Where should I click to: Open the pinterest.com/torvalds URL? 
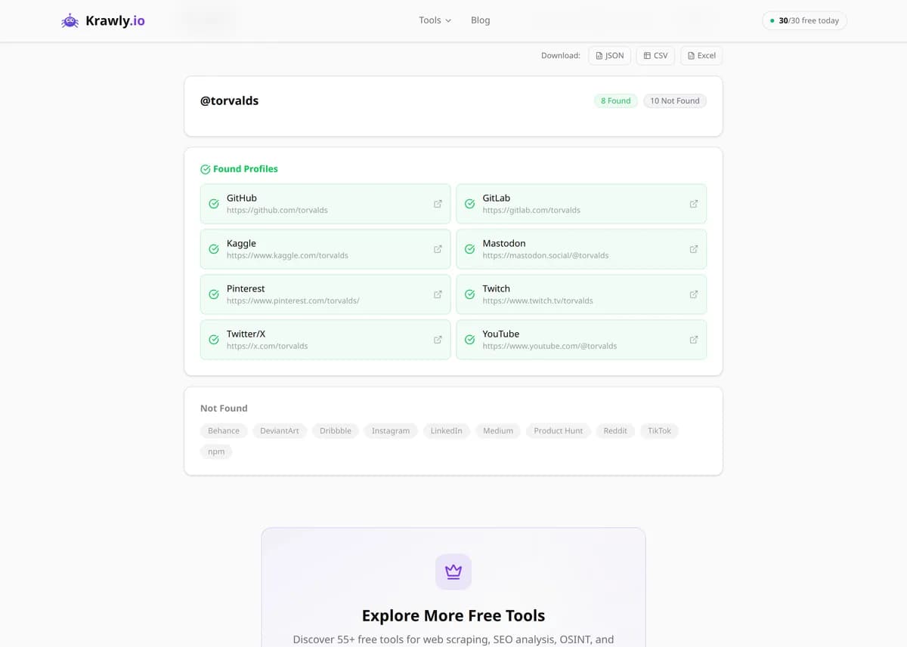click(293, 300)
